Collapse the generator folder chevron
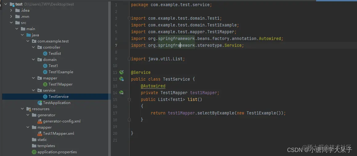Viewport: 357px width, 156px height. tap(28, 115)
